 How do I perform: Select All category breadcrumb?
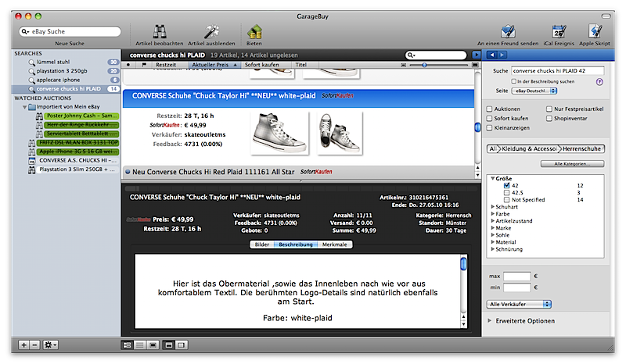pyautogui.click(x=493, y=148)
